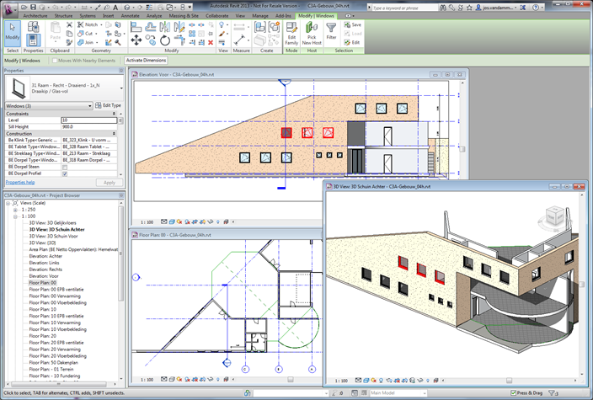The height and width of the screenshot is (400, 593).
Task: Toggle the BE Dorpel Profiel checkbox
Action: point(65,174)
